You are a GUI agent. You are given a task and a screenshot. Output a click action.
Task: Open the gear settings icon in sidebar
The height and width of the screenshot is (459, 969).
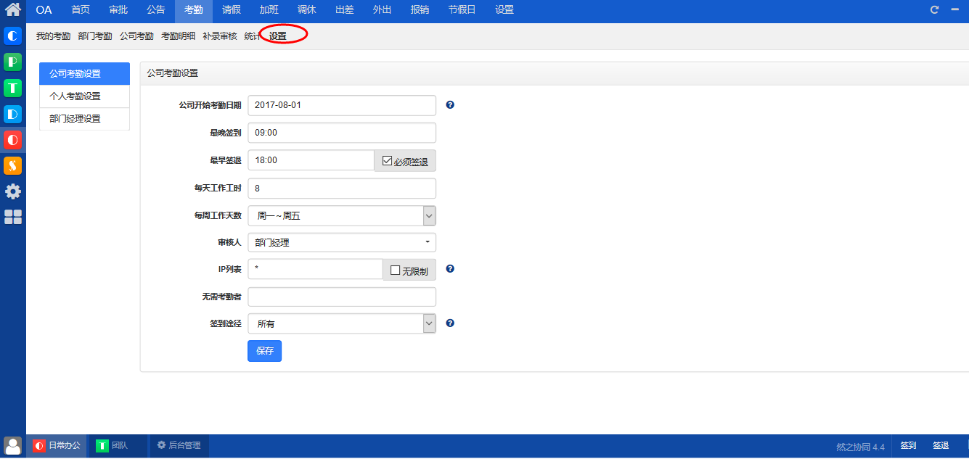point(13,191)
